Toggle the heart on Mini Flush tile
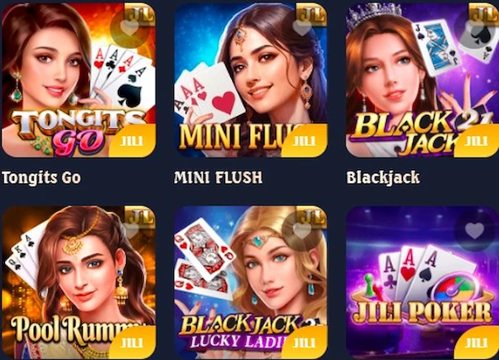This screenshot has height=360, width=499. (x=302, y=28)
